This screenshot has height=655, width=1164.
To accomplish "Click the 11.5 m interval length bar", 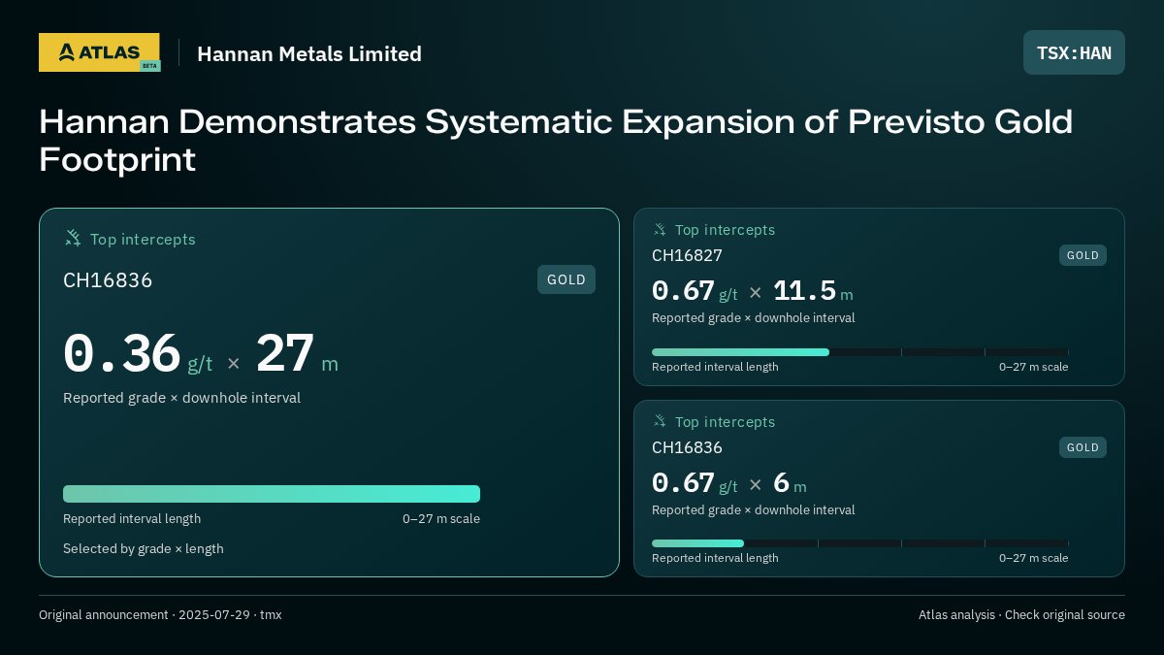I will pos(860,352).
